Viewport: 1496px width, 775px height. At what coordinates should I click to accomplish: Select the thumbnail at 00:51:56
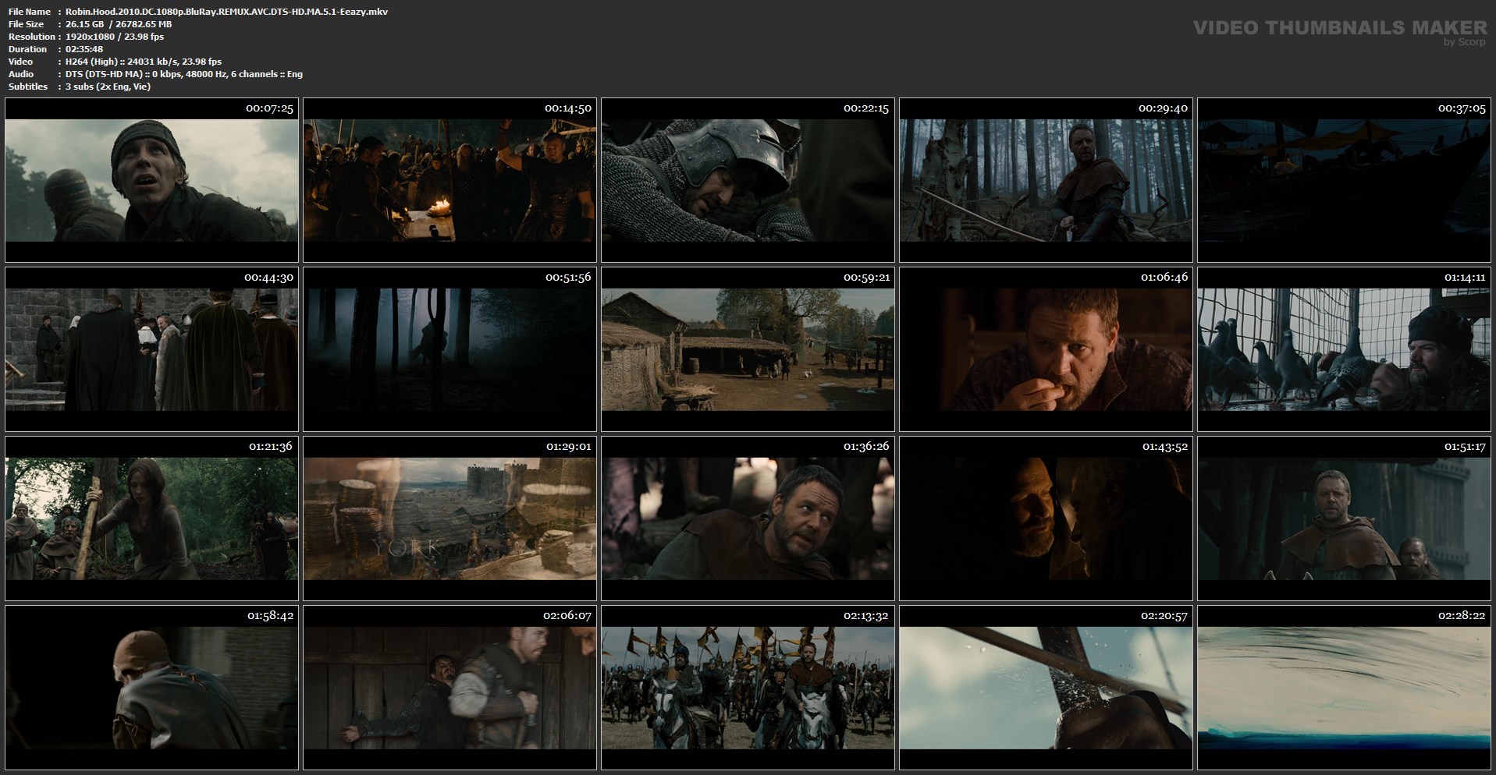click(x=450, y=349)
